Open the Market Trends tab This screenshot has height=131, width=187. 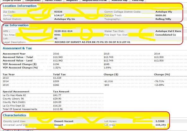click(x=53, y=1)
